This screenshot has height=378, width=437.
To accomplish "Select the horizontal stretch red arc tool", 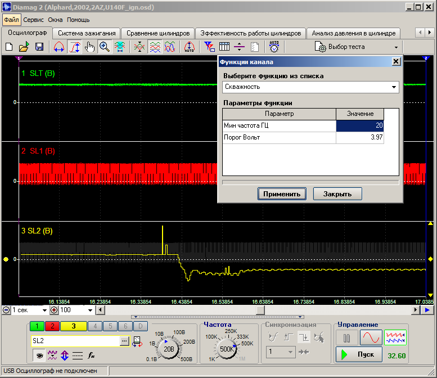I will [x=59, y=47].
